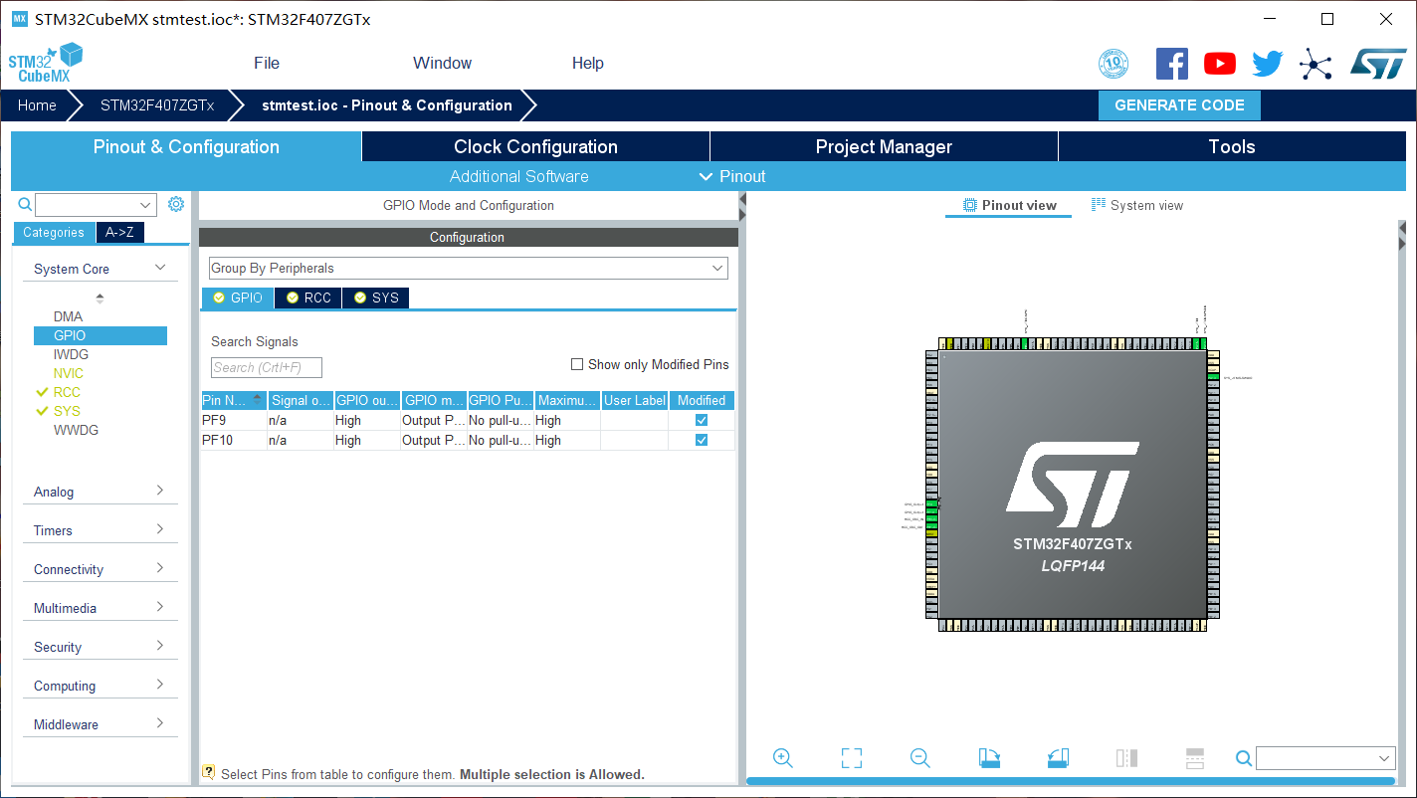Select DMA in System Core list

coord(69,316)
